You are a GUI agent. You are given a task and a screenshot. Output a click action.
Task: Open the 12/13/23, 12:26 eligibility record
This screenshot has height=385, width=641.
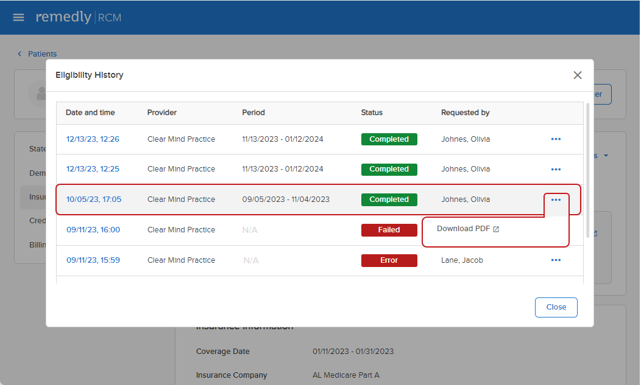tap(93, 139)
